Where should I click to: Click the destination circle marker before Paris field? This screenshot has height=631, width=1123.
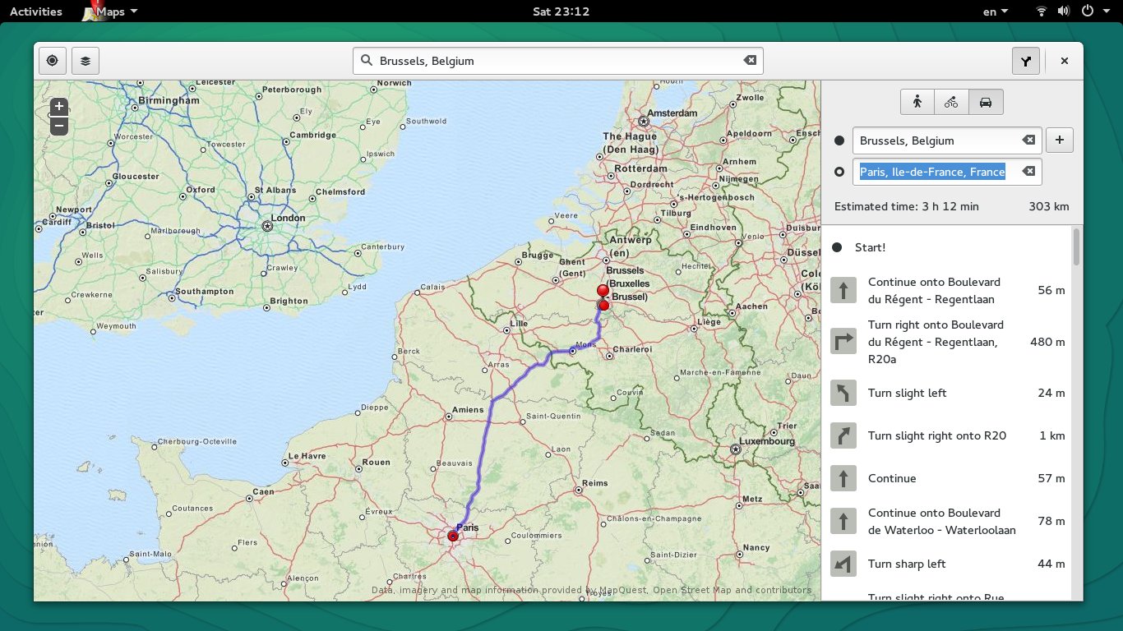(x=839, y=172)
